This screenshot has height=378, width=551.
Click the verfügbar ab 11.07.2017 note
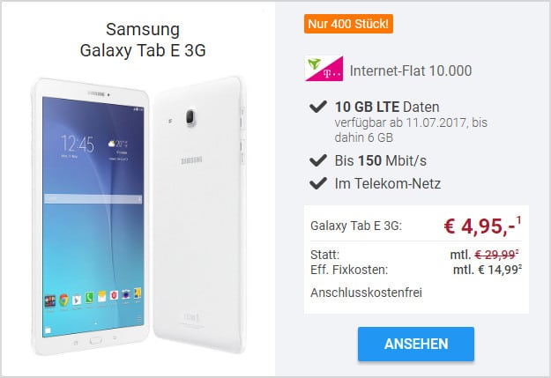click(x=411, y=130)
